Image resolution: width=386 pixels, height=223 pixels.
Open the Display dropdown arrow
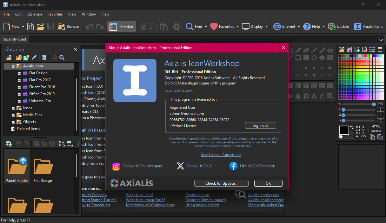266,27
